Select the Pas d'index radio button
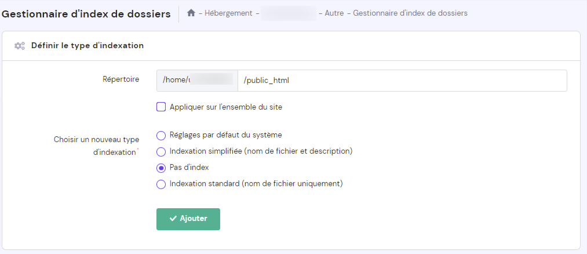The height and width of the screenshot is (254, 587). pos(161,168)
